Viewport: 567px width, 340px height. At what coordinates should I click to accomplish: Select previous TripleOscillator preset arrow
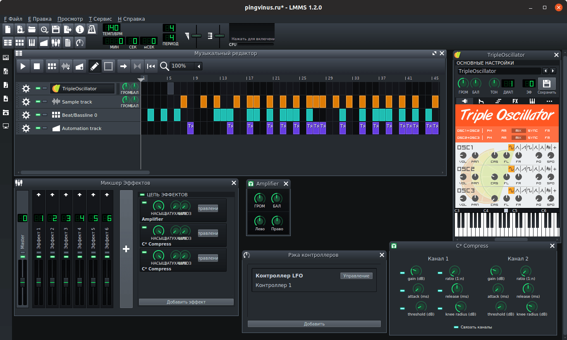[545, 71]
